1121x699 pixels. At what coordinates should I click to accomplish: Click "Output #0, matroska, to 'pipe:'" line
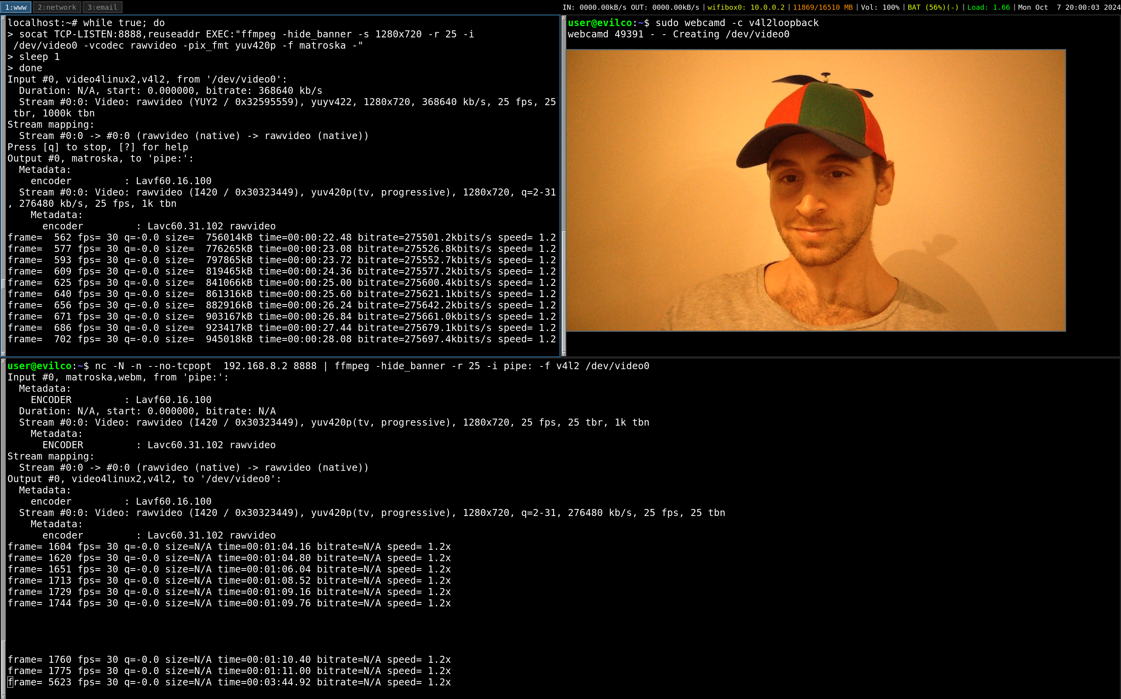tap(100, 158)
